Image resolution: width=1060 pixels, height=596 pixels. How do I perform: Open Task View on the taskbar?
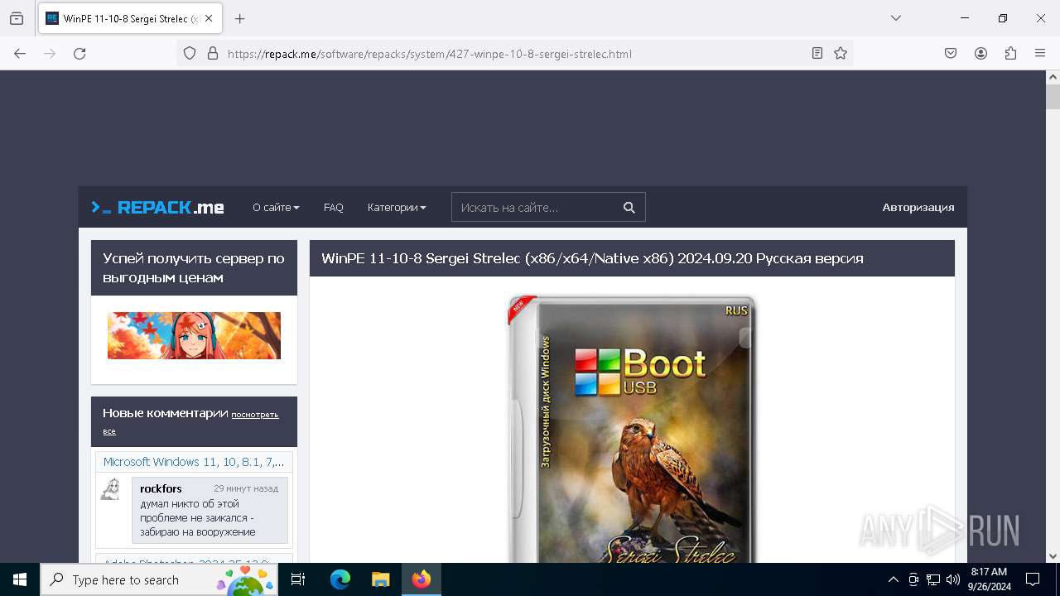pos(299,579)
